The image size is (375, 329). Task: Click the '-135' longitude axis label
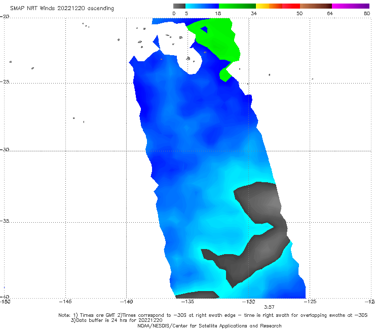(x=188, y=302)
